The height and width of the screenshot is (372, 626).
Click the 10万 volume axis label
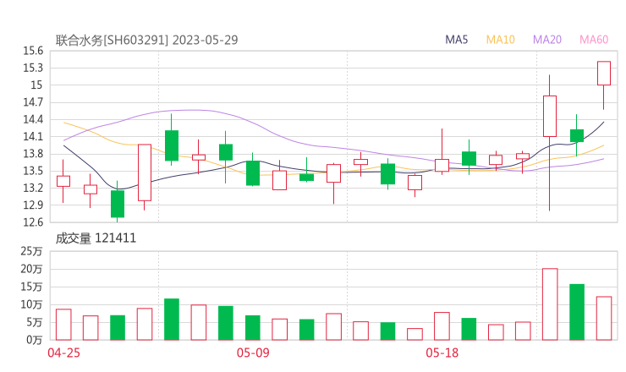(x=31, y=304)
